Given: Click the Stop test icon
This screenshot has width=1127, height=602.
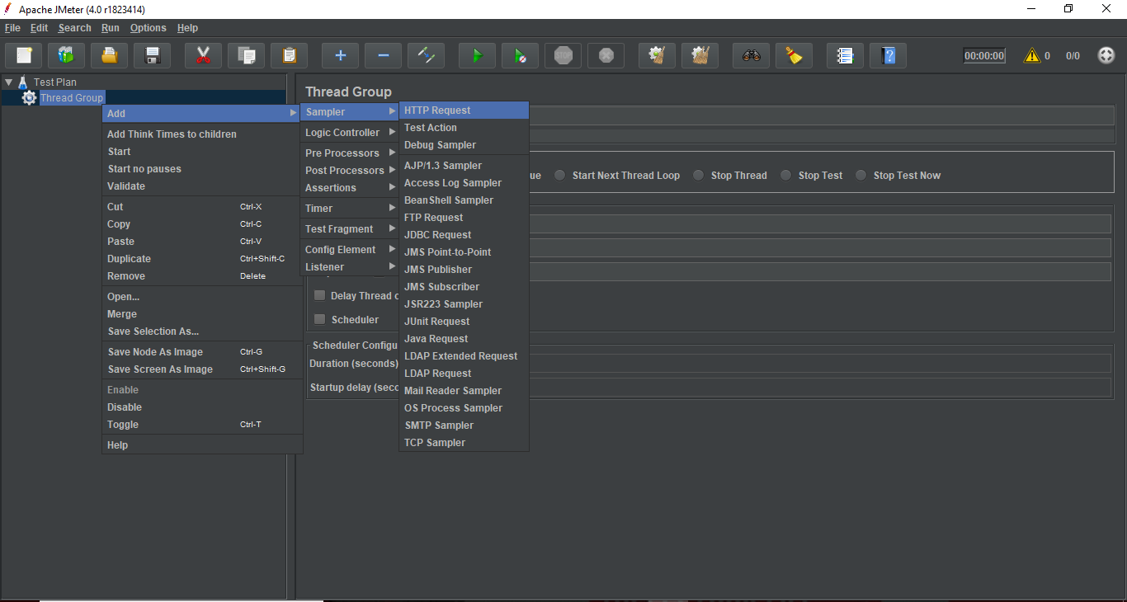Looking at the screenshot, I should [x=563, y=55].
